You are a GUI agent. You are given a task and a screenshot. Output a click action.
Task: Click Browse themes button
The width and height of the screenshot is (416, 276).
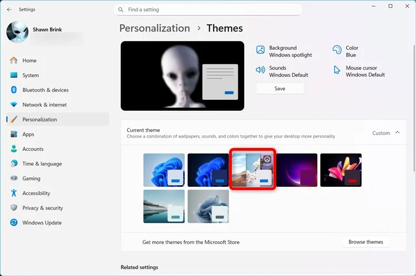click(366, 242)
